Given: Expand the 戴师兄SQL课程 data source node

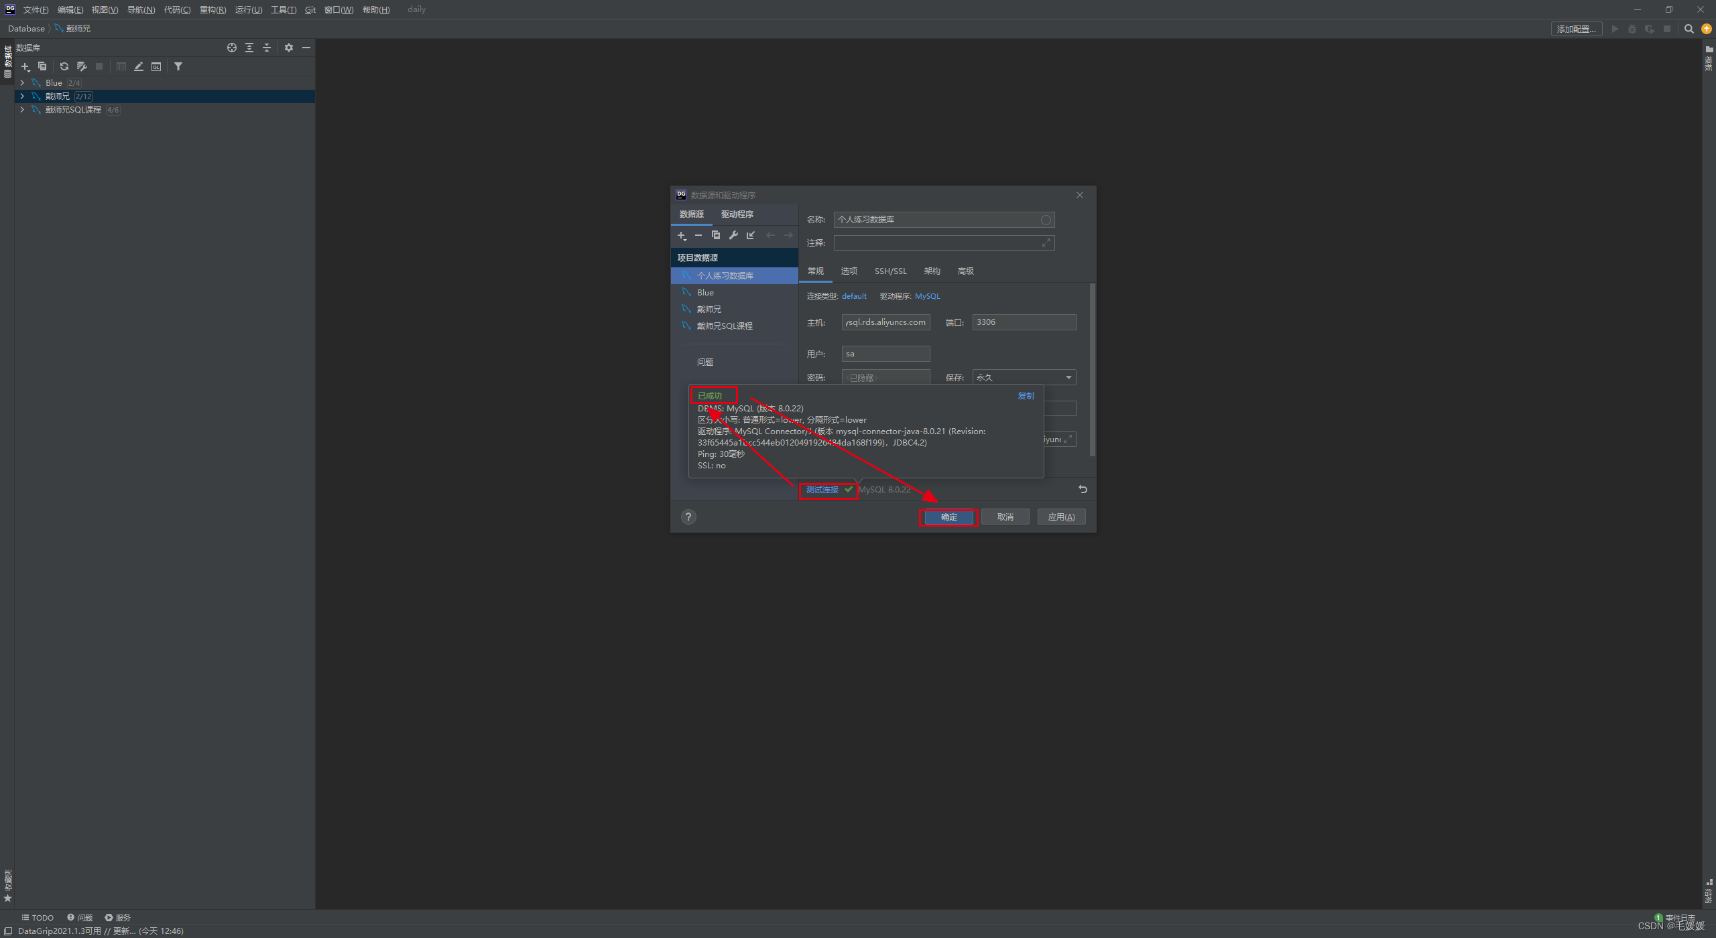Looking at the screenshot, I should click(x=22, y=109).
